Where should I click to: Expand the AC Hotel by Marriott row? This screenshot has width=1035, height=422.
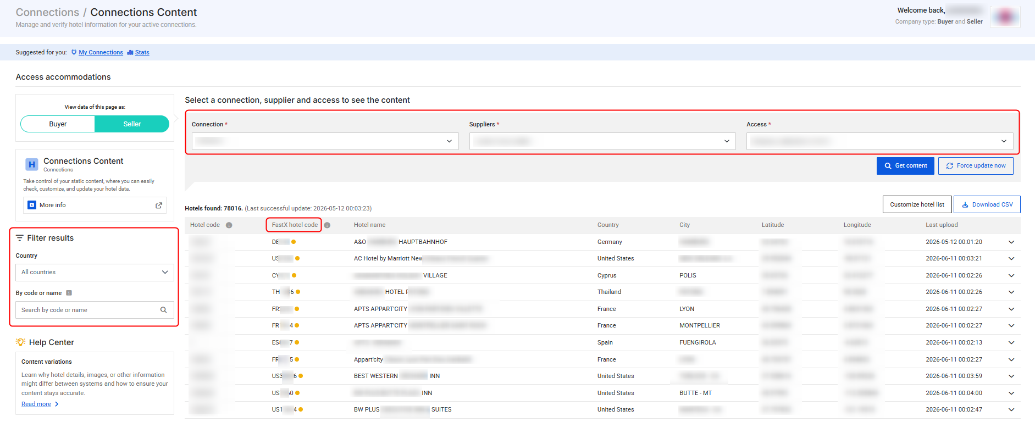(1011, 258)
